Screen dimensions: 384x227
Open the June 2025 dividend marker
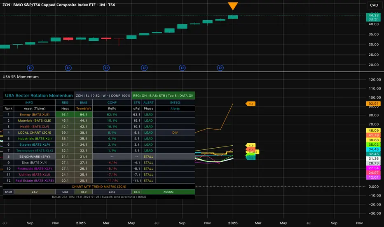[144, 68]
